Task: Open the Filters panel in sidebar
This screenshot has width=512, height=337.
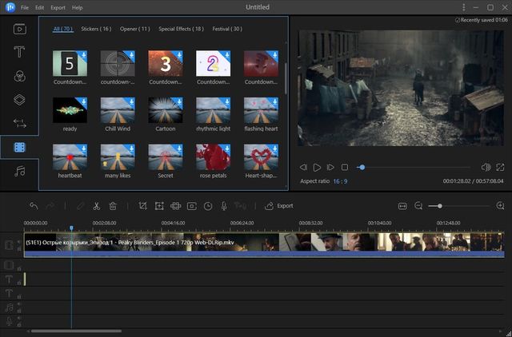Action: click(19, 76)
